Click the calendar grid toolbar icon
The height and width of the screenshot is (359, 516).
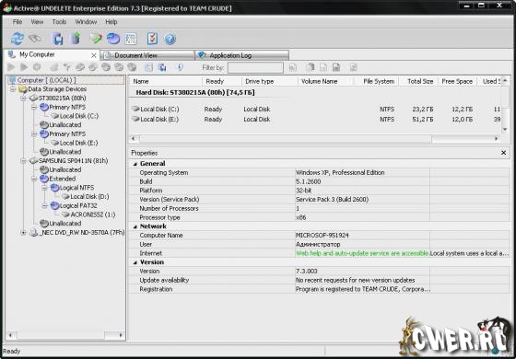click(x=131, y=39)
